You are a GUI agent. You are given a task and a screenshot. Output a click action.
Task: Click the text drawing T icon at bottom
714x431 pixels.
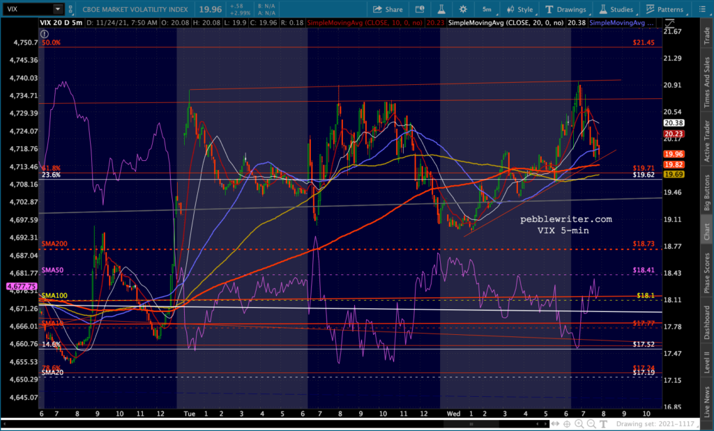(x=602, y=424)
